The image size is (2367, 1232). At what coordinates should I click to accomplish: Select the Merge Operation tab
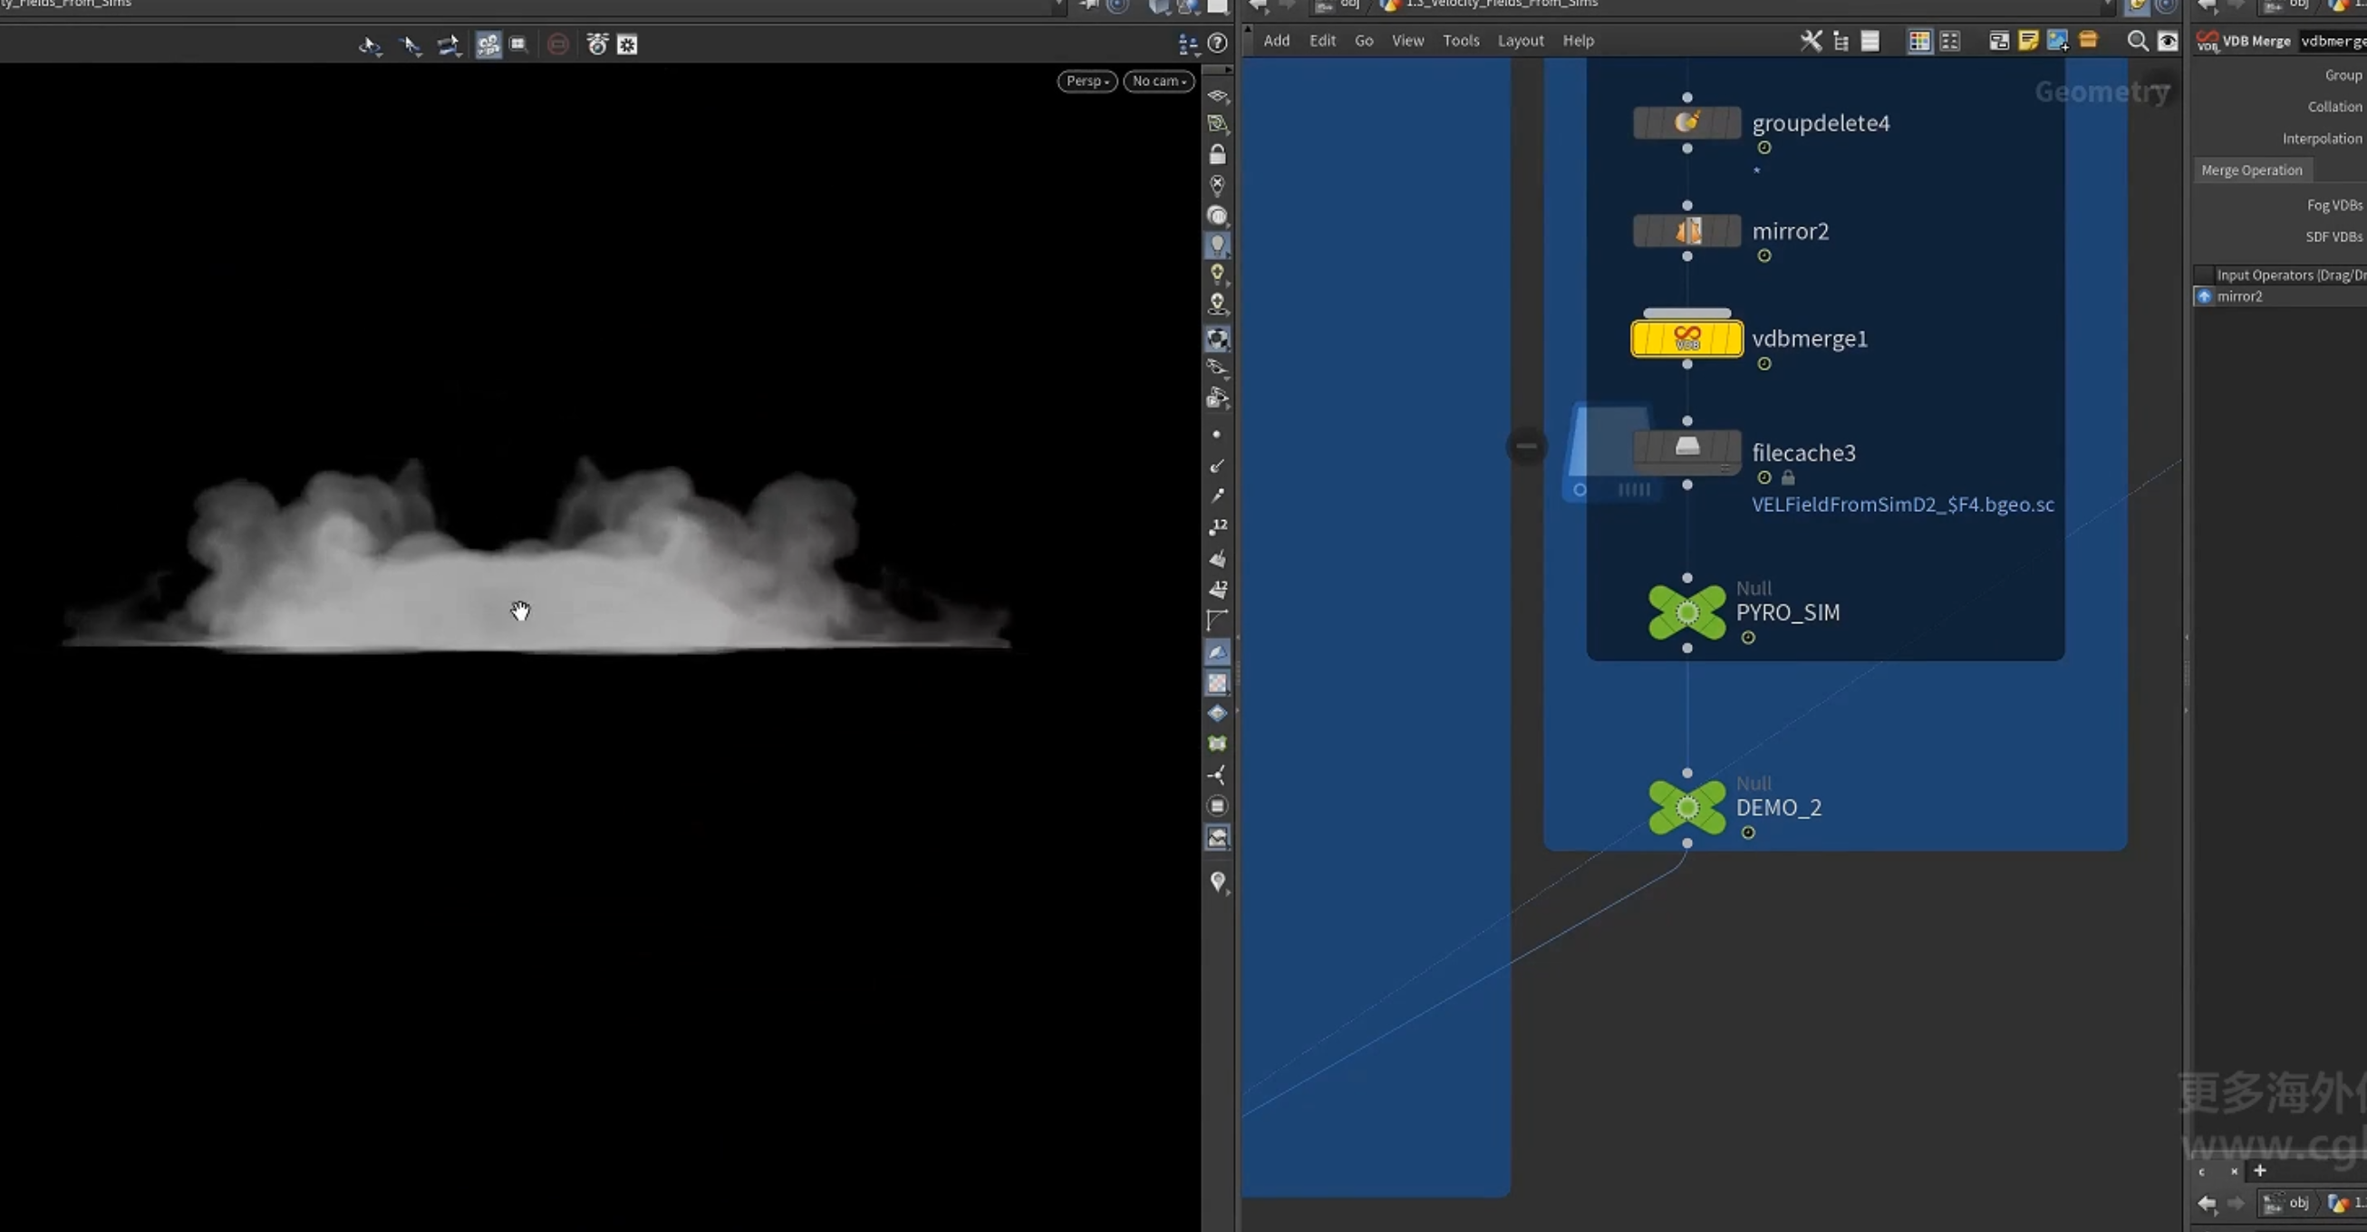(x=2251, y=170)
